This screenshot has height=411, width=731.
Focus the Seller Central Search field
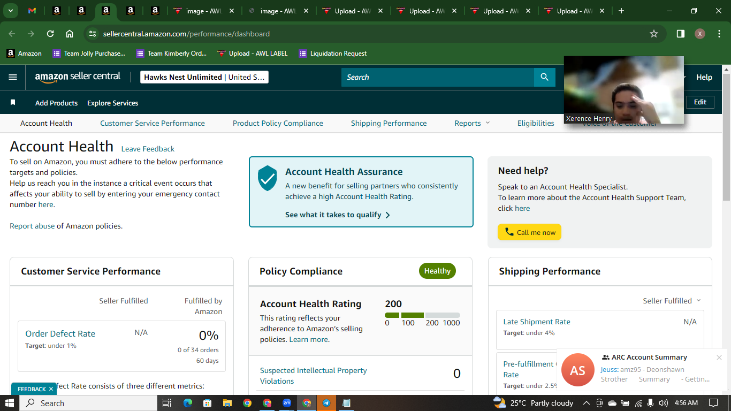438,77
